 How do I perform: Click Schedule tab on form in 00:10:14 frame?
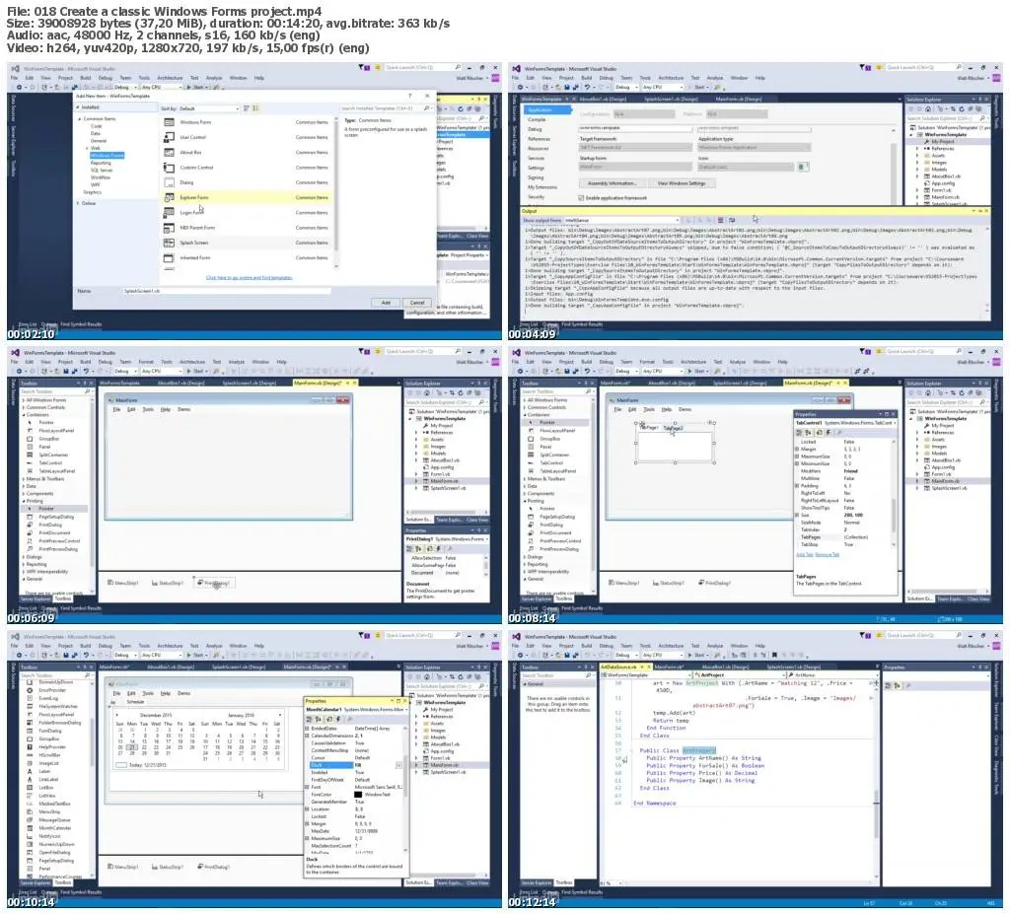pyautogui.click(x=135, y=702)
